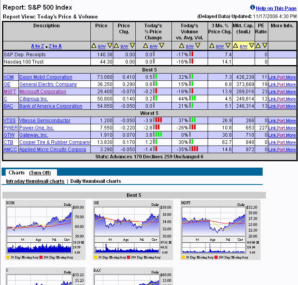Image resolution: width=298 pixels, height=285 pixels.
Task: Open the GE daily chart thumbnail
Action: [x=133, y=230]
